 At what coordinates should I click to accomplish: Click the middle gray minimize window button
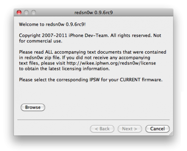tap(26, 12)
